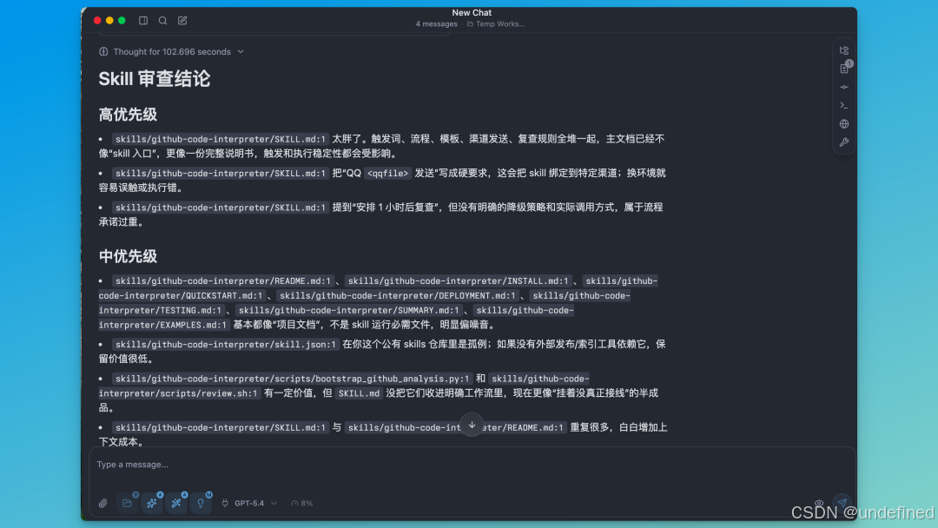Jump to bottom with the down-arrow button
The image size is (938, 528).
coord(472,426)
